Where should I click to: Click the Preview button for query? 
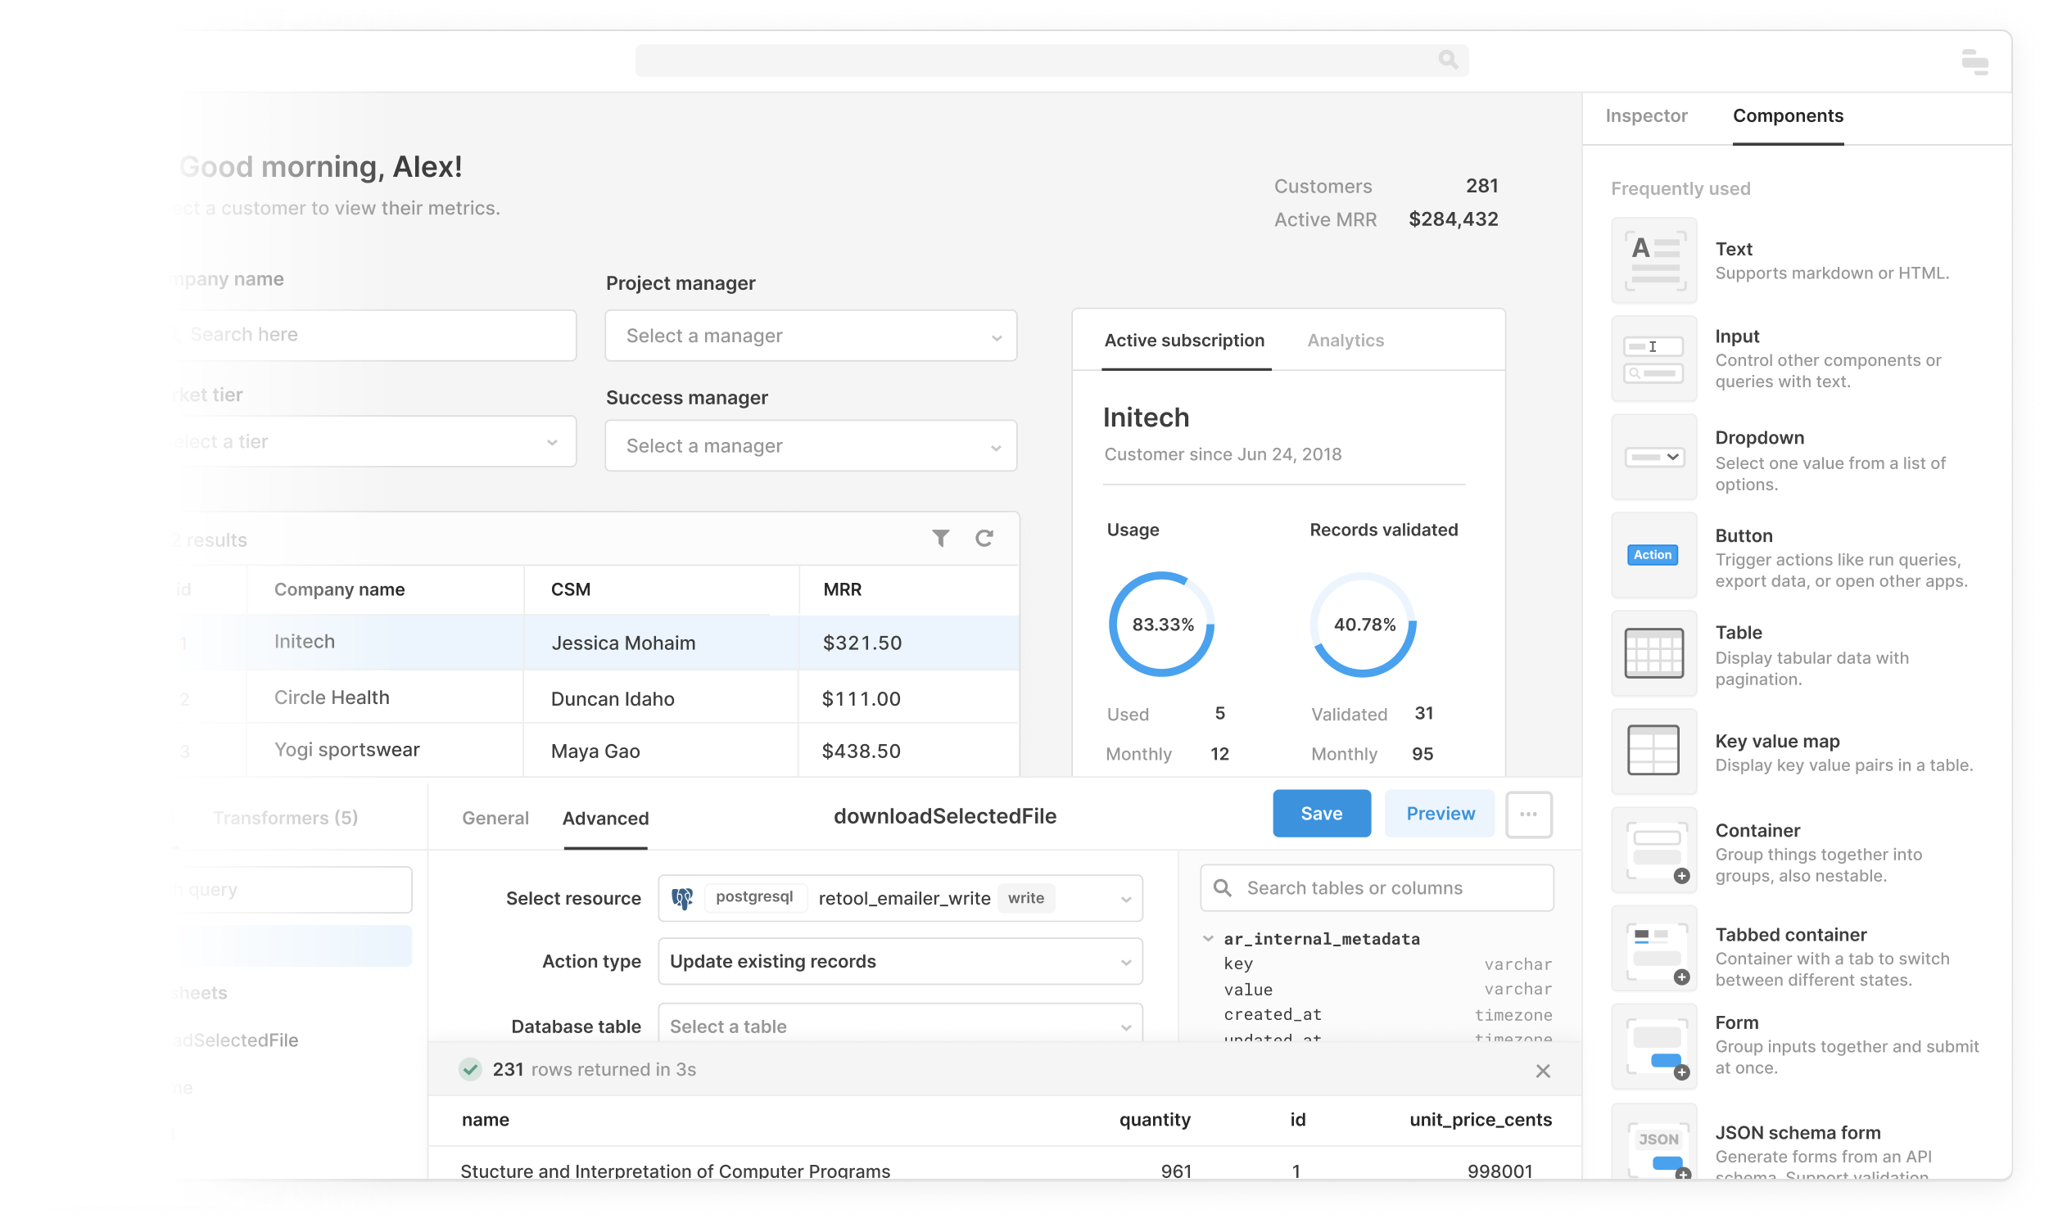(x=1441, y=812)
